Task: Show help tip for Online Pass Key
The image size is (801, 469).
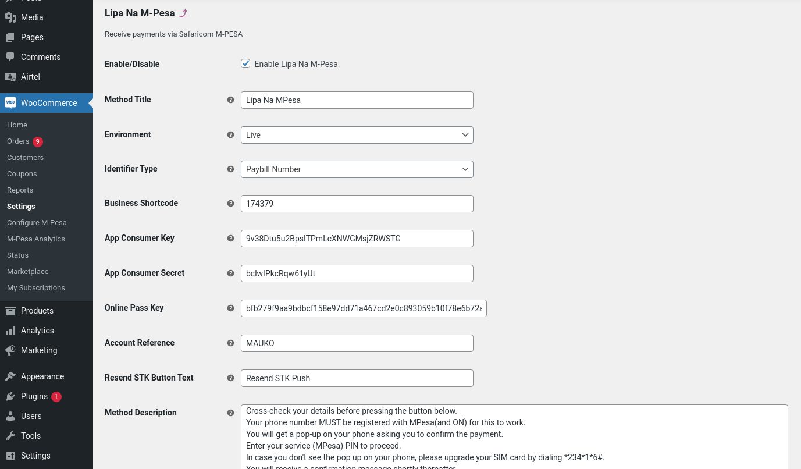Action: tap(230, 308)
